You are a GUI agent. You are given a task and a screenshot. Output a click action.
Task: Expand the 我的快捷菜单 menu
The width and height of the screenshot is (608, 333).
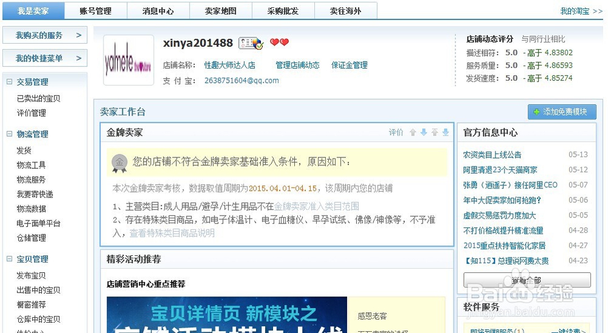pyautogui.click(x=45, y=58)
